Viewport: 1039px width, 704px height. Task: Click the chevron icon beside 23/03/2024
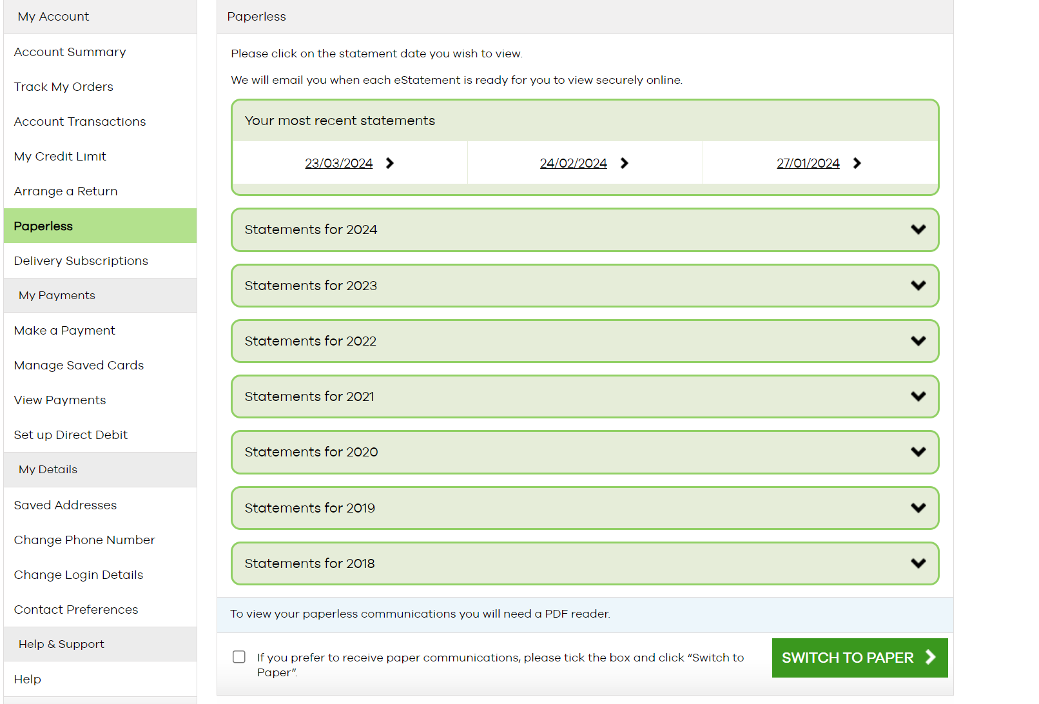(x=390, y=163)
